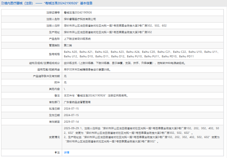Select the company name 深圳睿瀚医疗科技有限公司

coord(80,19)
